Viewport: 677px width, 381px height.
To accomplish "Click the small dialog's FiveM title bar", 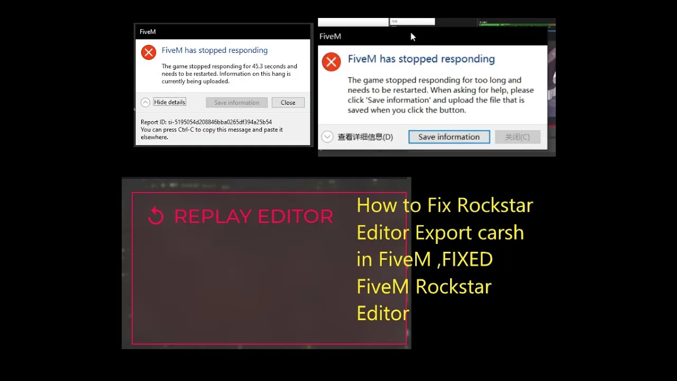I will (223, 32).
